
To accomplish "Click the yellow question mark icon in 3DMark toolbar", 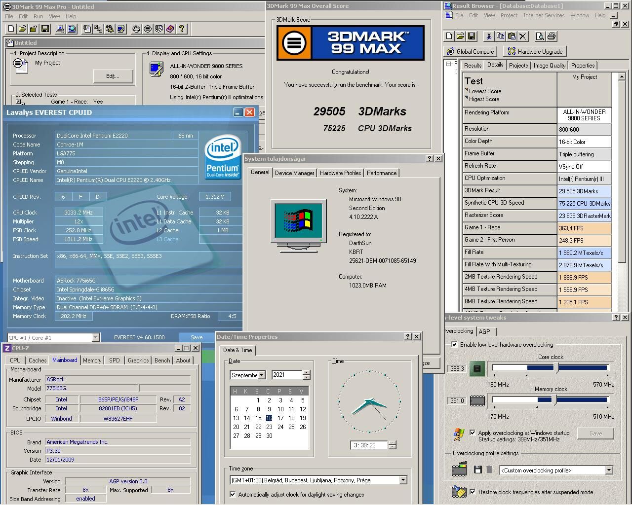I will (182, 29).
